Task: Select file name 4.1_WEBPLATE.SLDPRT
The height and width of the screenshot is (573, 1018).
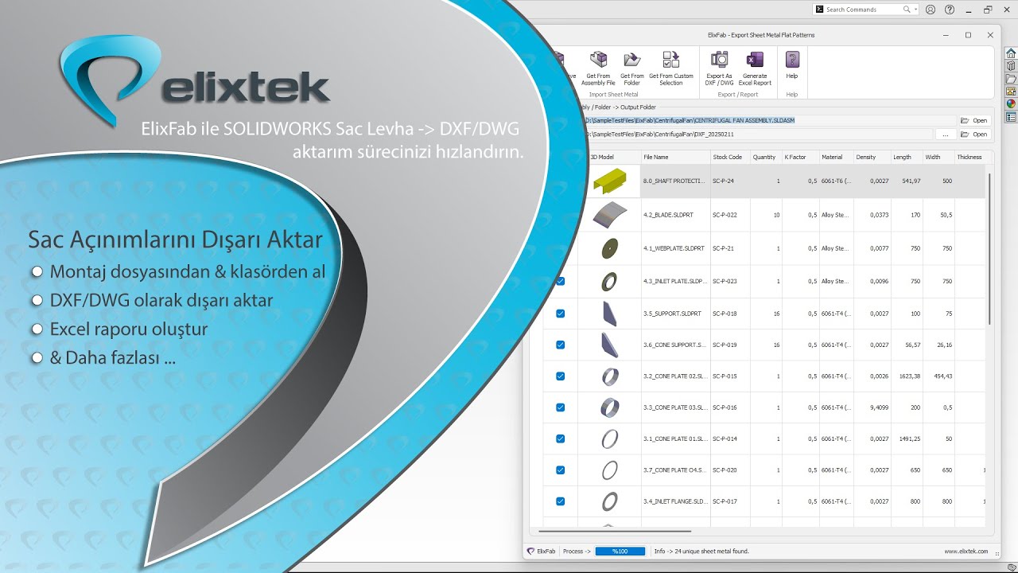Action: [674, 248]
